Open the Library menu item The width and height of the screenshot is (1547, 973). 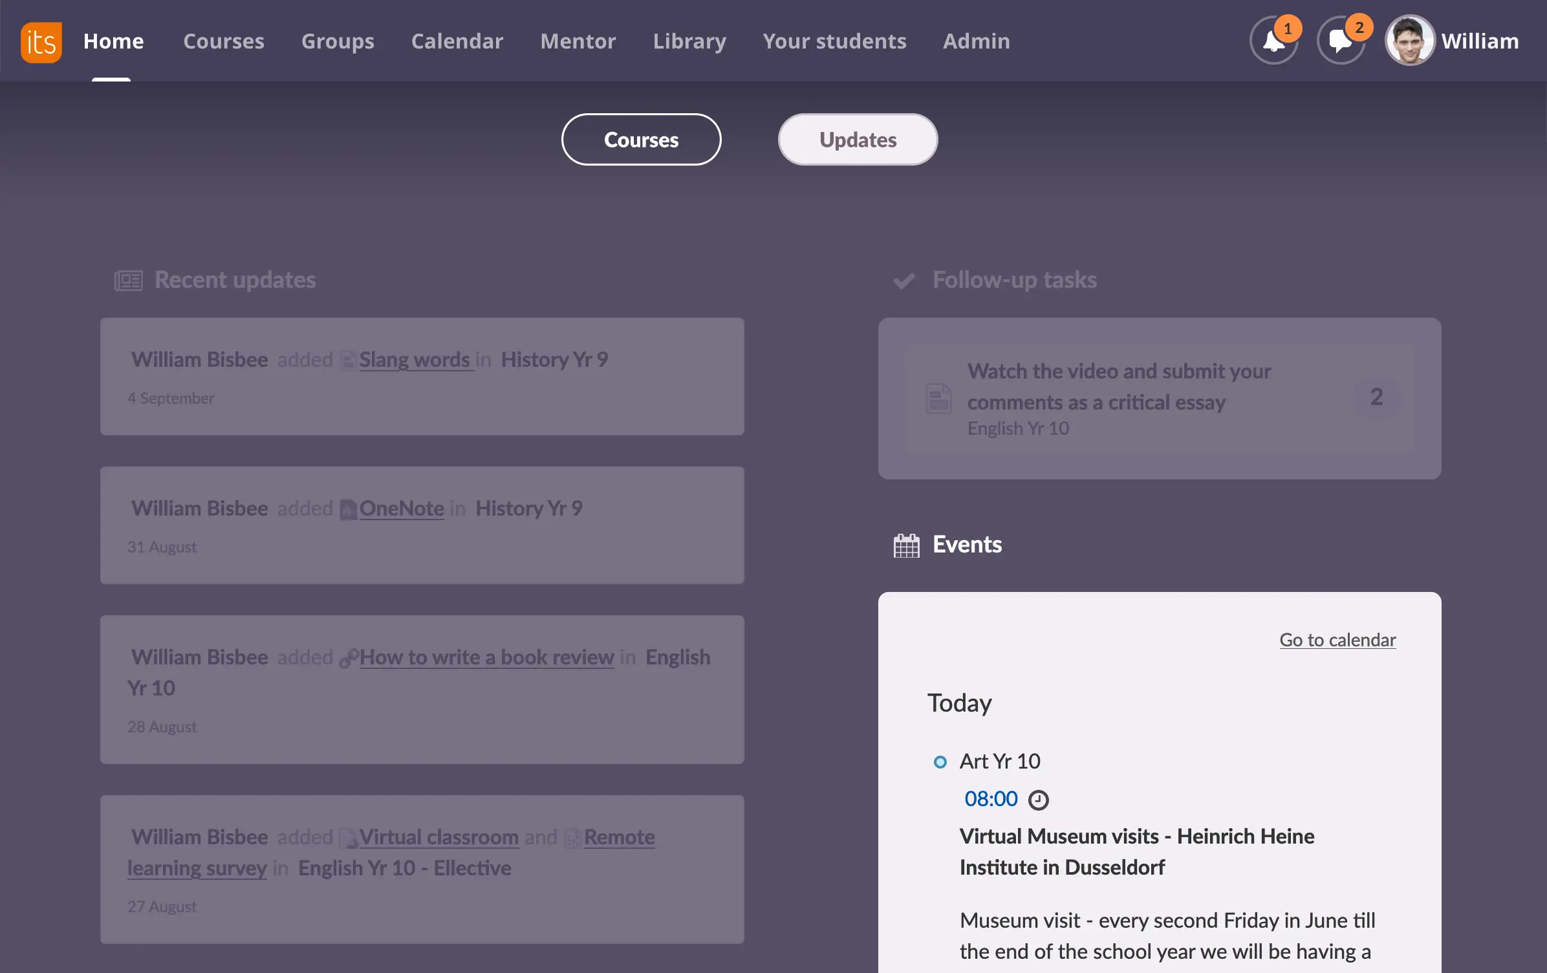pos(689,41)
